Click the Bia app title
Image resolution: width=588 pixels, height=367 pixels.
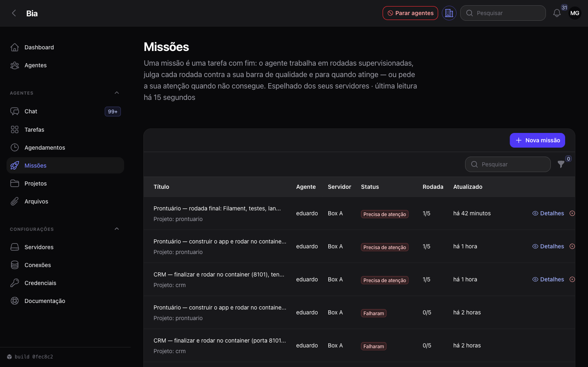tap(32, 13)
